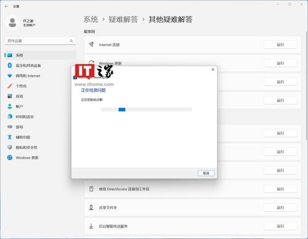The image size is (308, 239).
Task: Click the 共享文件夹 icon
Action: pyautogui.click(x=91, y=208)
